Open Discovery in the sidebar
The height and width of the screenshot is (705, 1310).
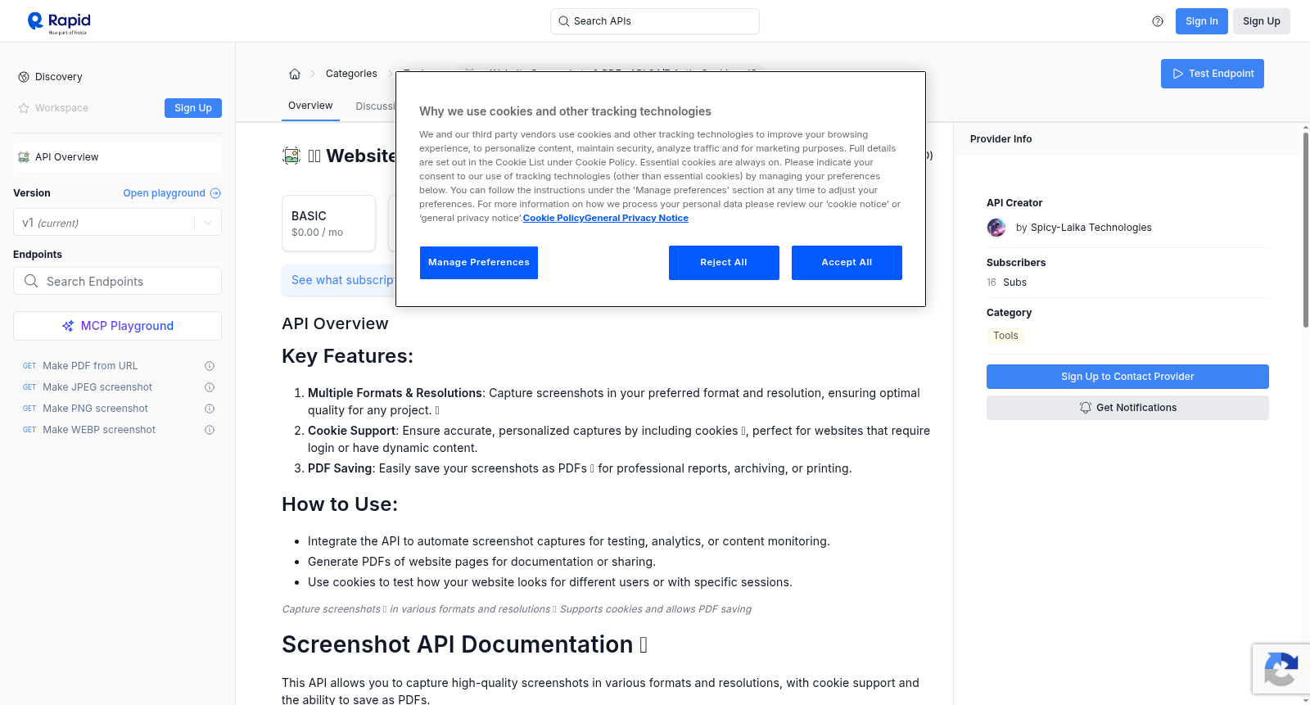[59, 77]
